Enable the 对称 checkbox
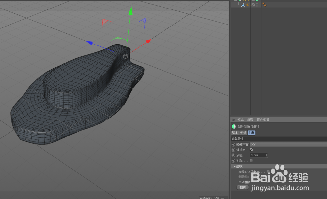The height and width of the screenshot is (199, 327). point(251,161)
